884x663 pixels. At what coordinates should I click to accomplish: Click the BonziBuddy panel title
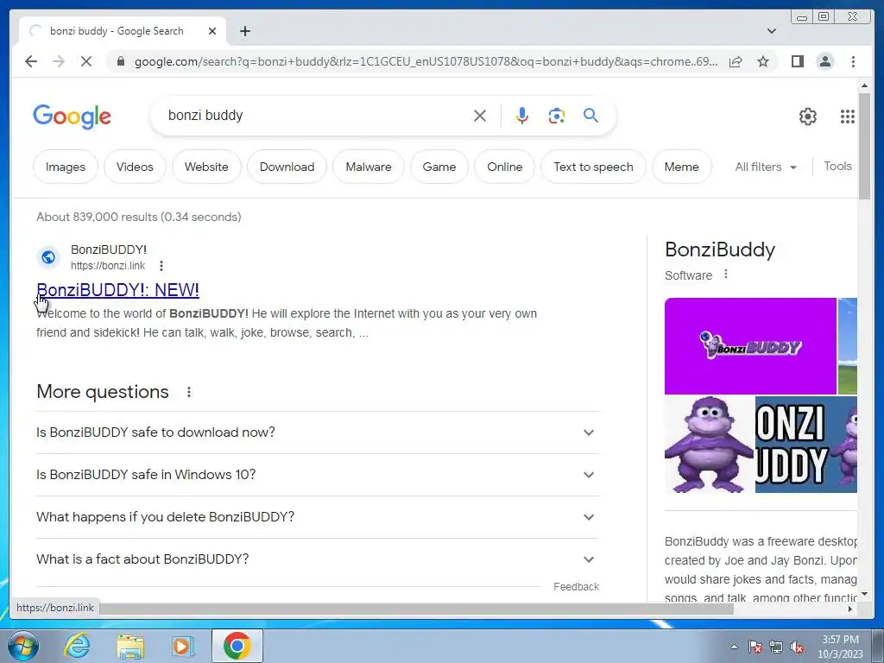720,249
